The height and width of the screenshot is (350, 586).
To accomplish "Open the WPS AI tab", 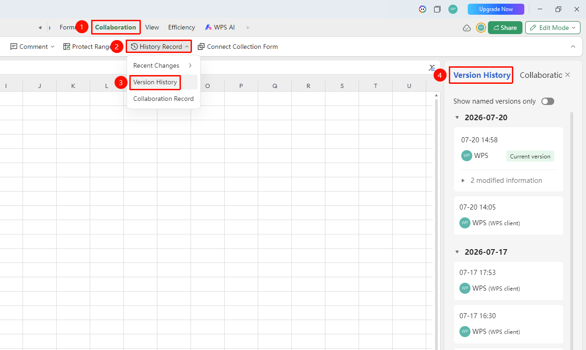I will click(220, 27).
